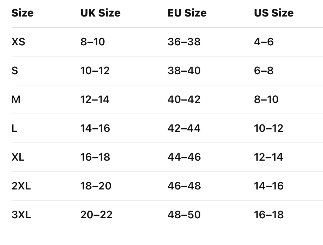Click UK size 8–10 cell
Screen dimensions: 323x245
click(92, 42)
